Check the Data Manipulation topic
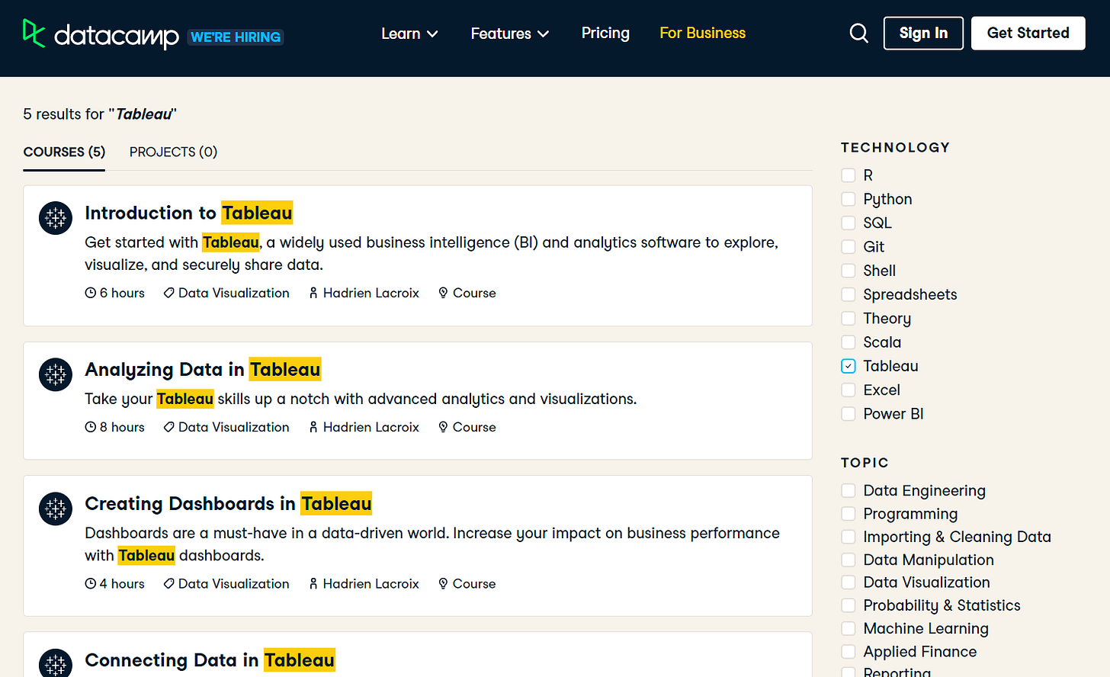This screenshot has height=677, width=1110. (x=849, y=560)
